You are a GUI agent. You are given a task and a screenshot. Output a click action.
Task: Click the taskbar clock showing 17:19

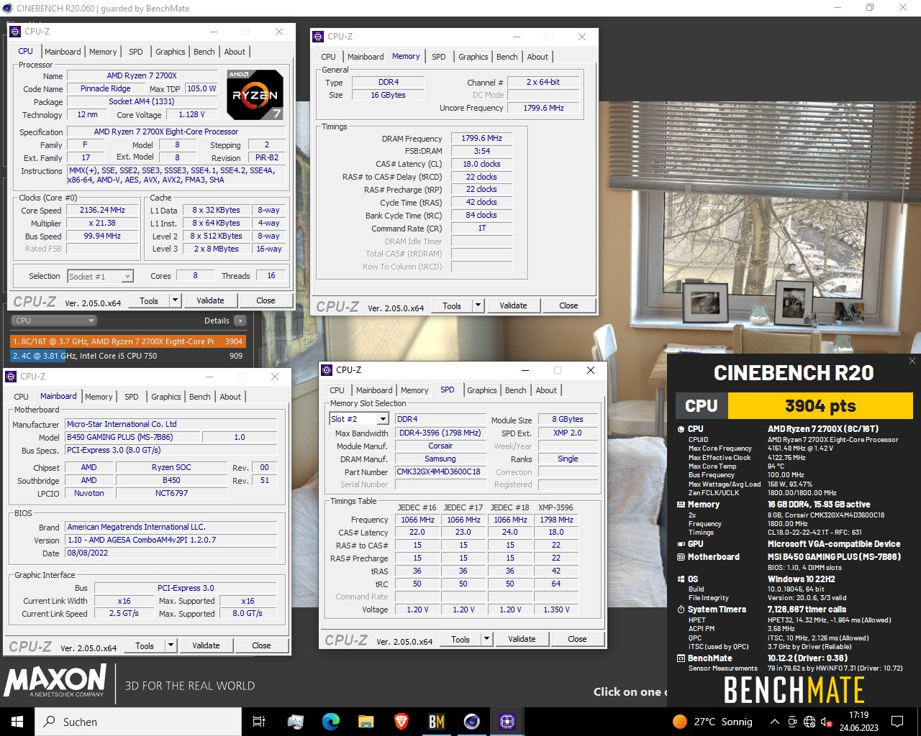pyautogui.click(x=858, y=722)
